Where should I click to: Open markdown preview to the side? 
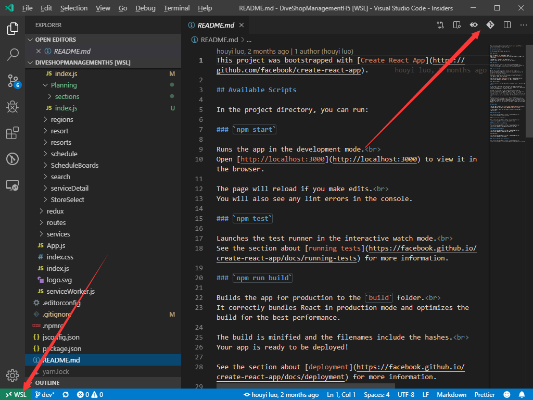tap(457, 25)
